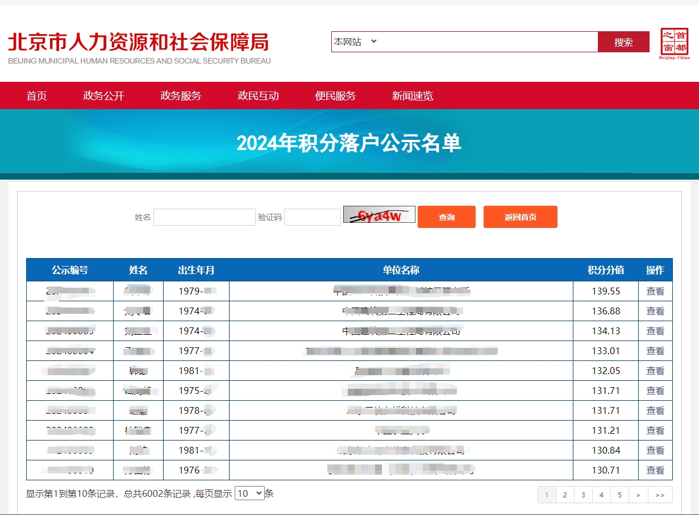Click the site search text field
This screenshot has width=699, height=515.
(x=488, y=41)
